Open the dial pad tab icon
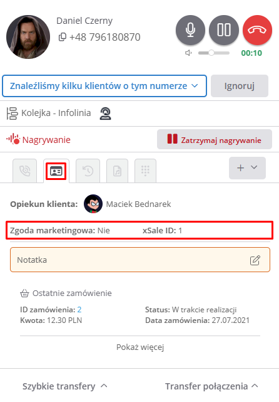This screenshot has width=279, height=402. 145,171
